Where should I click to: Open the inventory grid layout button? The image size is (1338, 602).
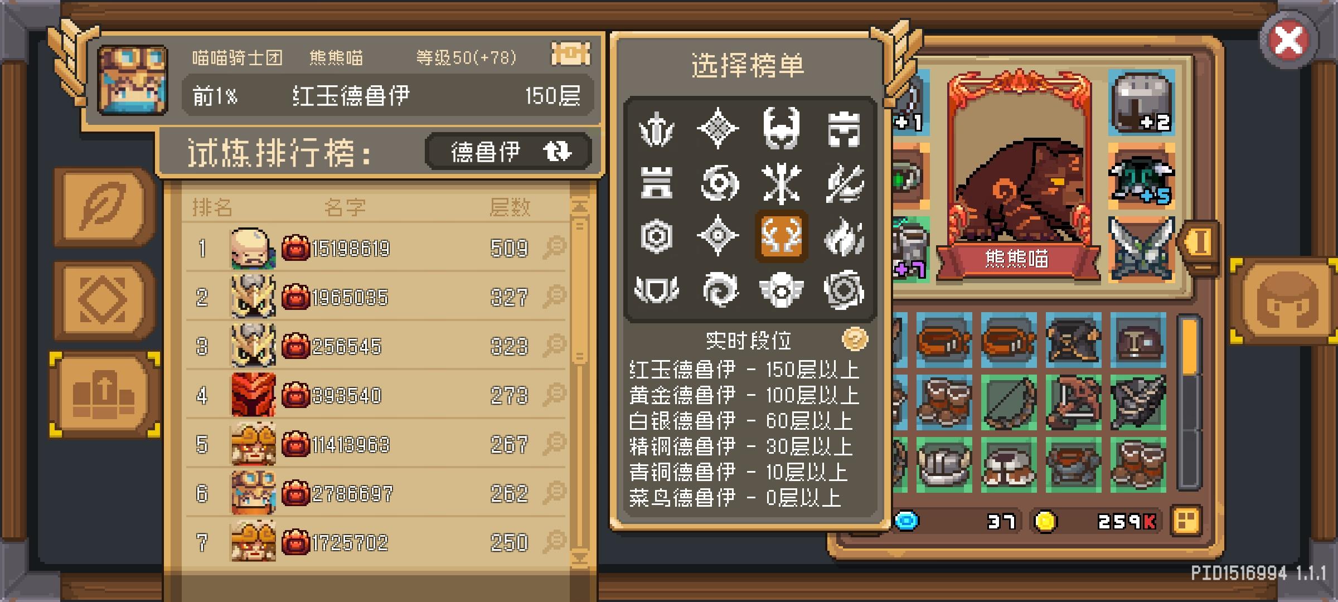click(x=1186, y=522)
